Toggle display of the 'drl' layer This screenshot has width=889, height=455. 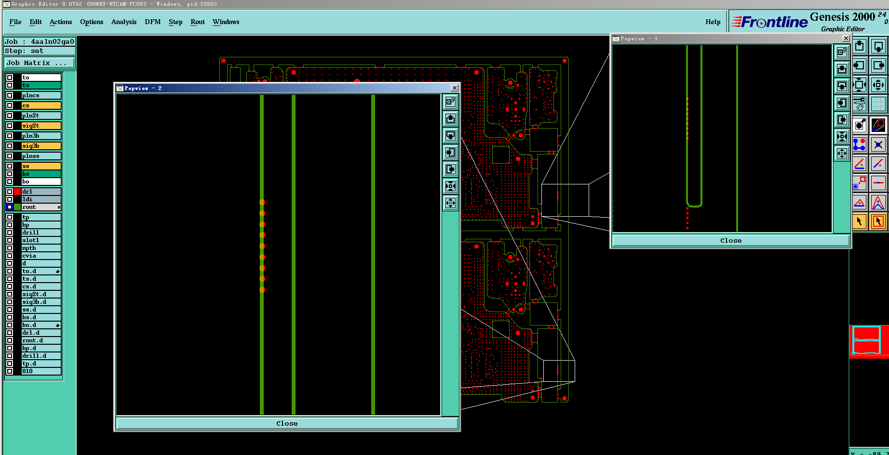(x=10, y=192)
